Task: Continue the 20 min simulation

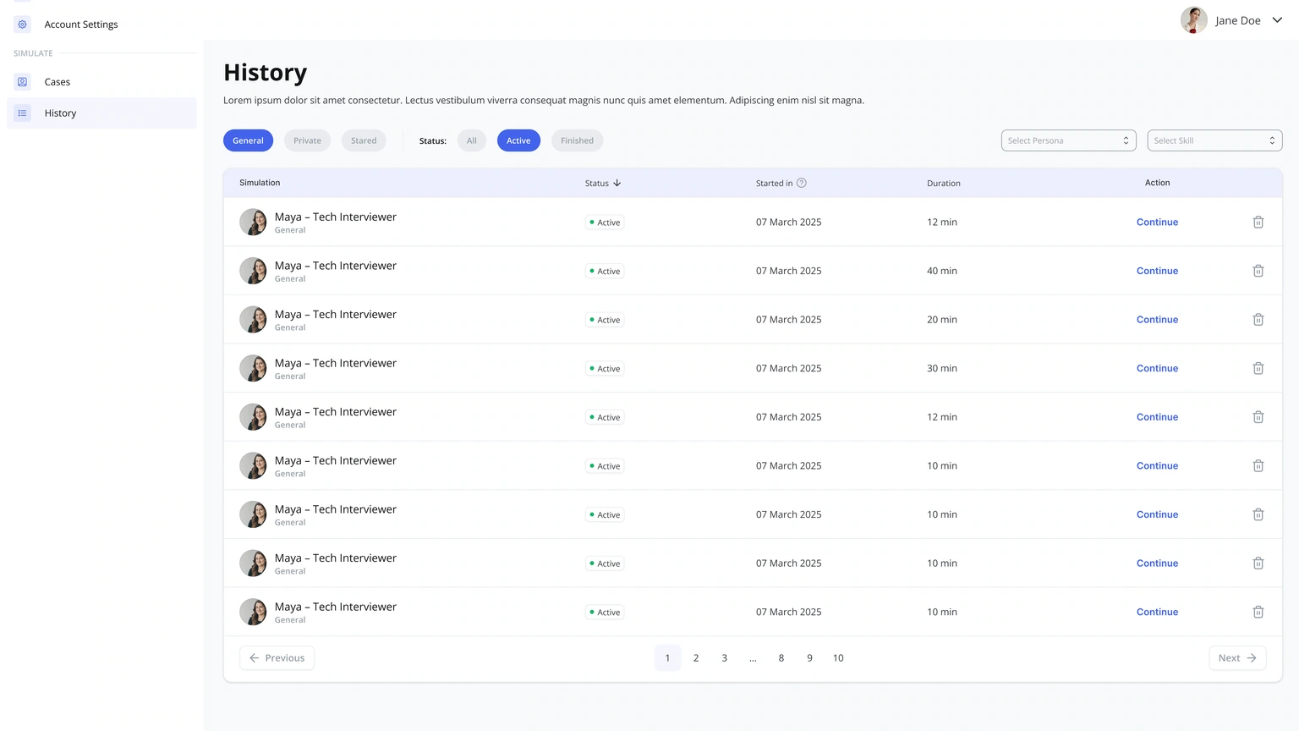Action: point(1157,319)
